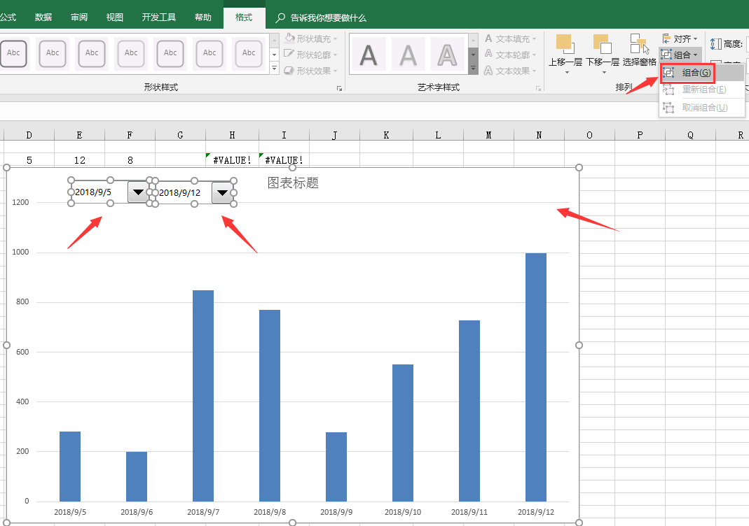The width and height of the screenshot is (749, 526).
Task: Click the 形状轮廓 pencil icon
Action: pyautogui.click(x=289, y=54)
